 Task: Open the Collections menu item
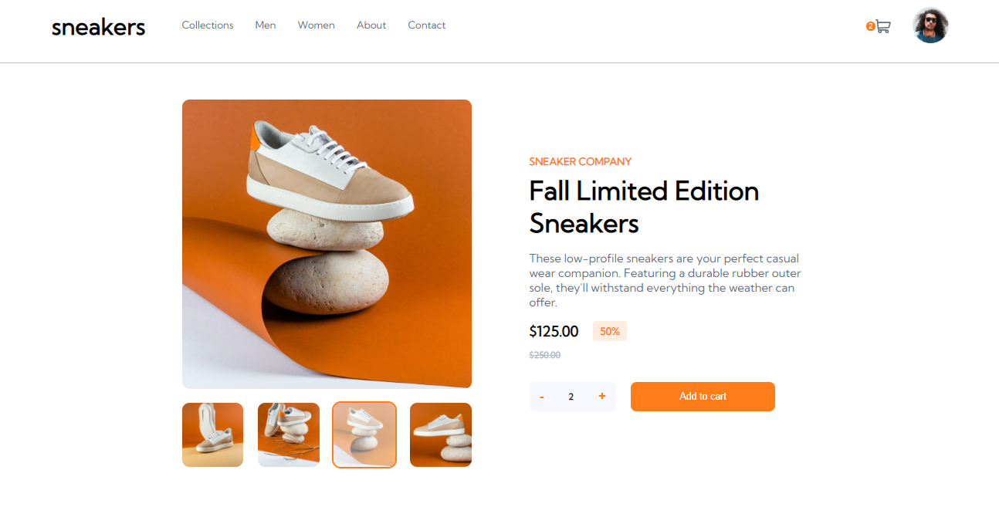[207, 25]
